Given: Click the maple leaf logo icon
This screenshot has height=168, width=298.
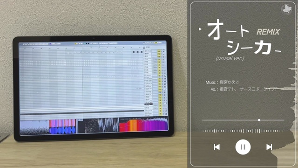Looking at the screenshot, I should pyautogui.click(x=287, y=9).
